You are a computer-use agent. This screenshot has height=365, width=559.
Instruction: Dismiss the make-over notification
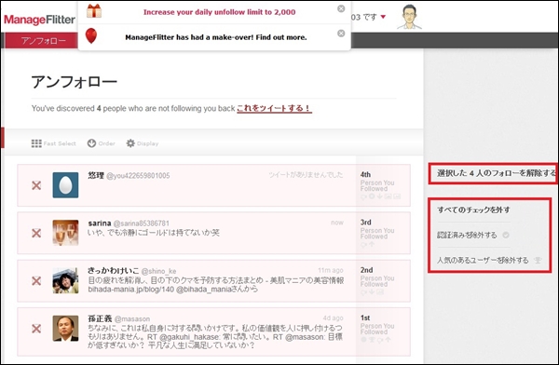click(341, 34)
